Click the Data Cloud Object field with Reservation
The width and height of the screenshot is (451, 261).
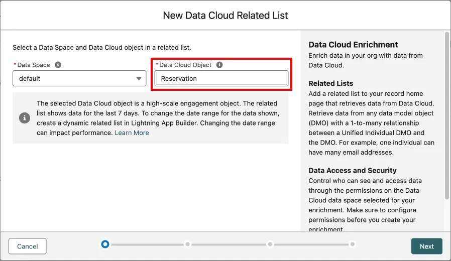point(221,78)
